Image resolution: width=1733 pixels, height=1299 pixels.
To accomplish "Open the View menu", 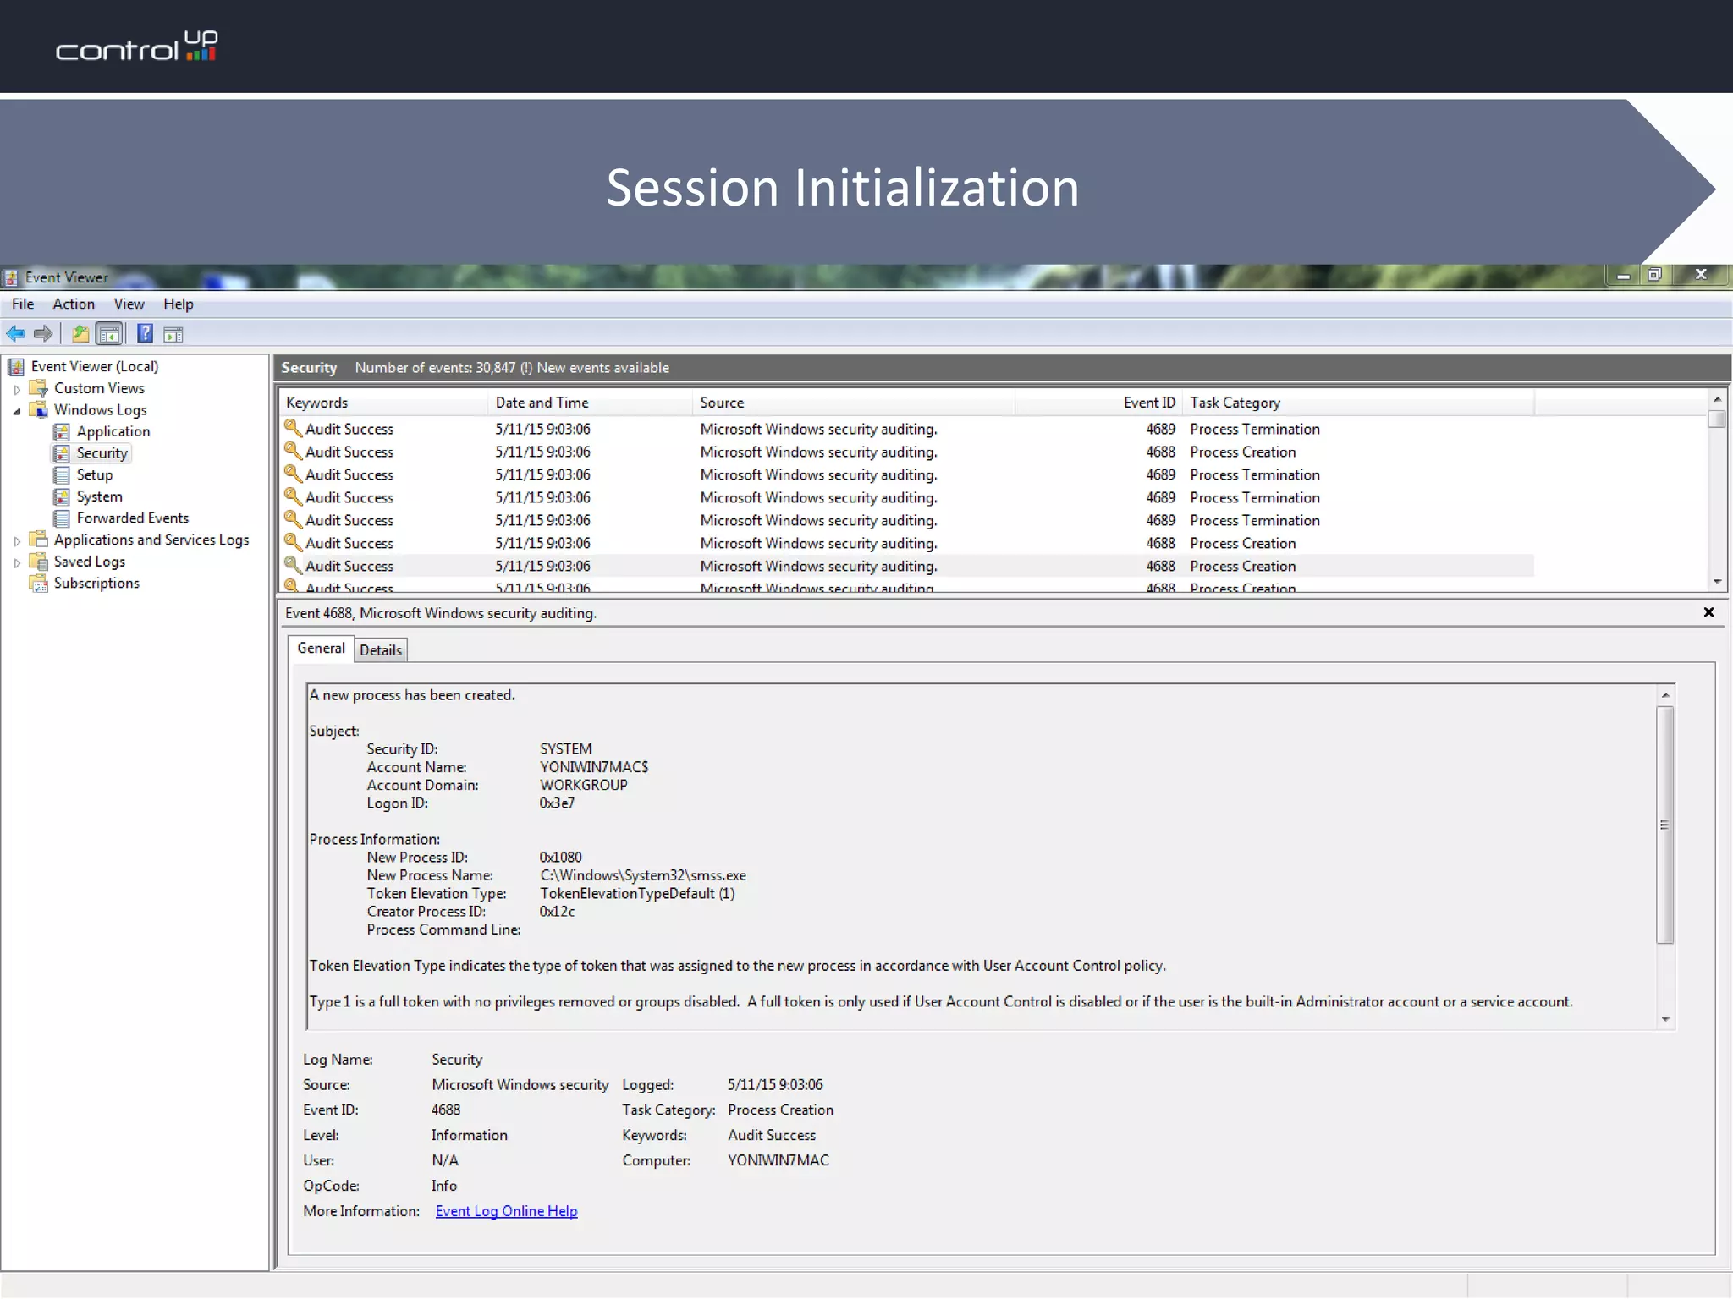I will (129, 304).
